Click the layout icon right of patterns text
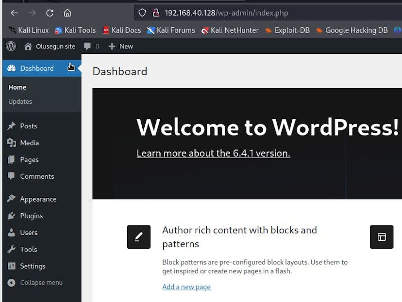The height and width of the screenshot is (302, 402). 382,237
